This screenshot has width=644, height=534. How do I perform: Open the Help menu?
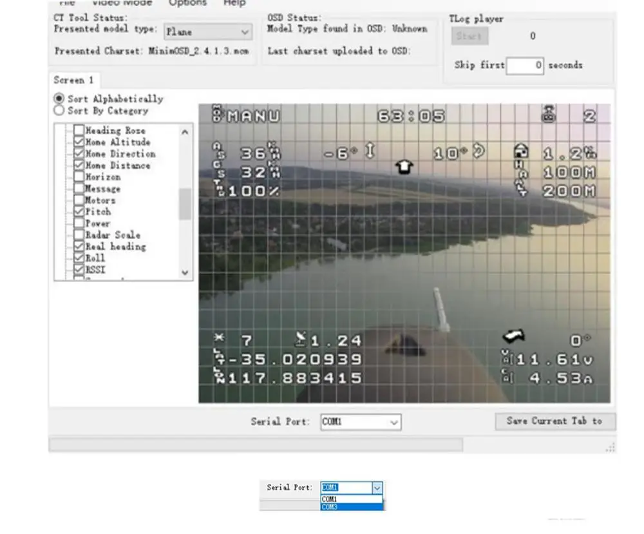coord(234,3)
